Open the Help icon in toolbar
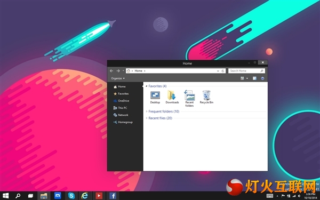This screenshot has height=200, width=320. pos(262,78)
